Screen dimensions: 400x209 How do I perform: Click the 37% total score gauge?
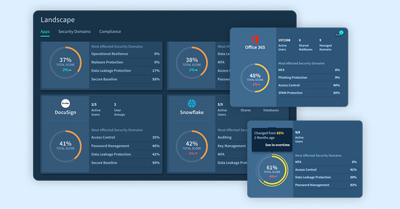coord(65,63)
